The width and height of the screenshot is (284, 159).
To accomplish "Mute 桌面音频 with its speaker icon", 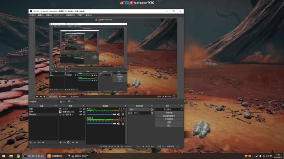I will coord(119,124).
